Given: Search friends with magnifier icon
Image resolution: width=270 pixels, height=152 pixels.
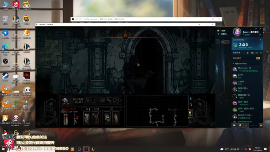Looking at the screenshot, I should [261, 53].
